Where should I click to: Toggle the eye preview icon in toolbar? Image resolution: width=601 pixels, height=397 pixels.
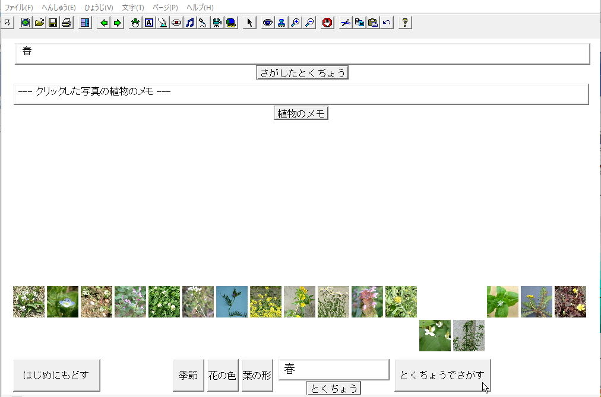pos(268,23)
